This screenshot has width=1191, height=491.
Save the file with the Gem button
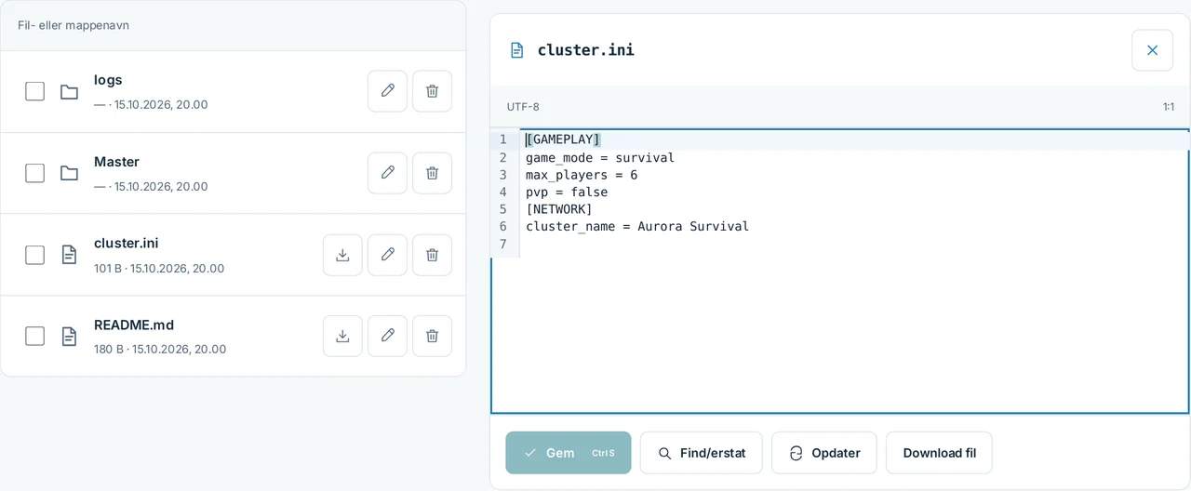569,453
